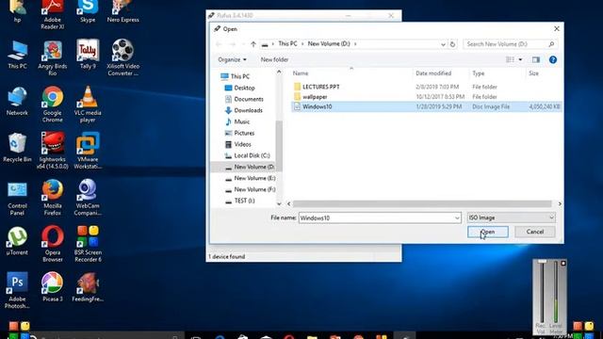Select the Nero Express desktop icon
This screenshot has height=339, width=603.
[122, 12]
